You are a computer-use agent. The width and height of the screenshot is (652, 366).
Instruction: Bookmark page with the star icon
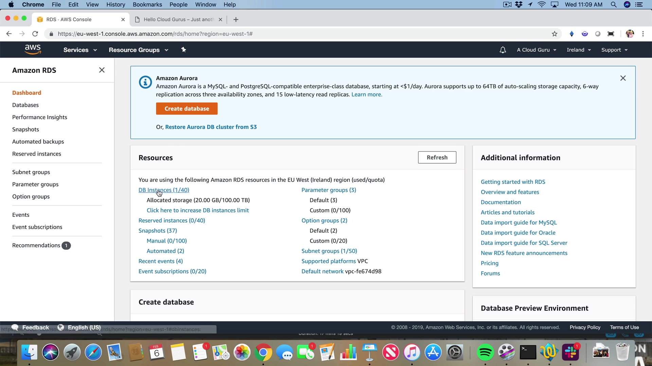click(555, 34)
